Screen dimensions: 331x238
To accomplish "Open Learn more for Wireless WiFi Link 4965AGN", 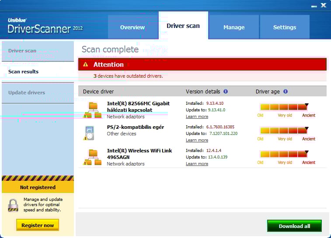I will [197, 164].
